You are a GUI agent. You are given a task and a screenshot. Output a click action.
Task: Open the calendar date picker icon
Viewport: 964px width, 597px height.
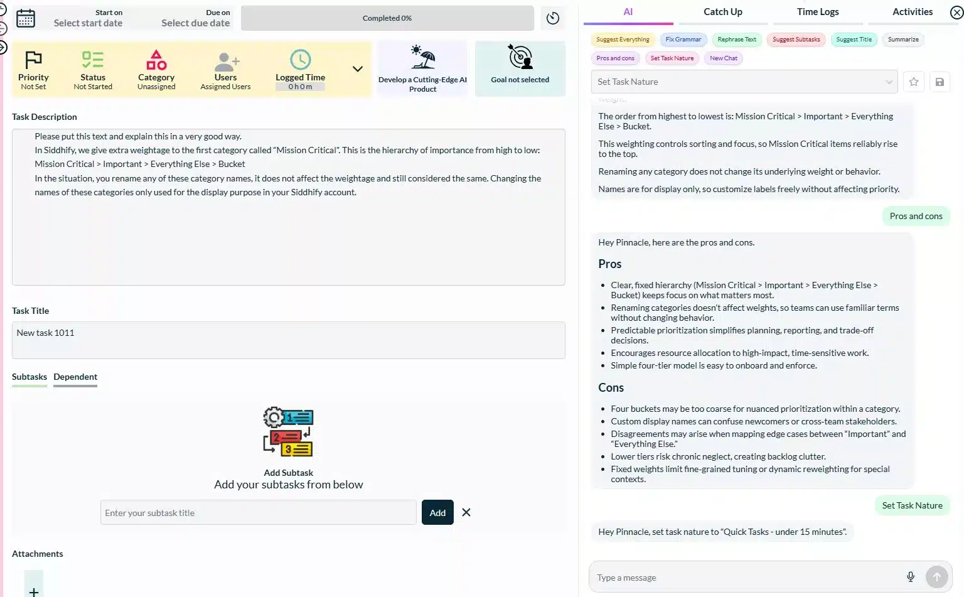pyautogui.click(x=26, y=18)
